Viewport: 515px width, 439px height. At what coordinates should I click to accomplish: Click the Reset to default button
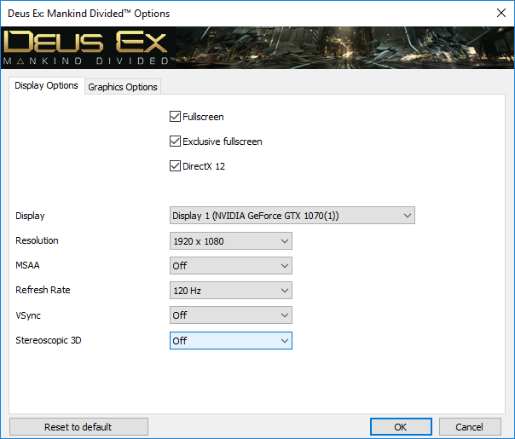point(78,427)
